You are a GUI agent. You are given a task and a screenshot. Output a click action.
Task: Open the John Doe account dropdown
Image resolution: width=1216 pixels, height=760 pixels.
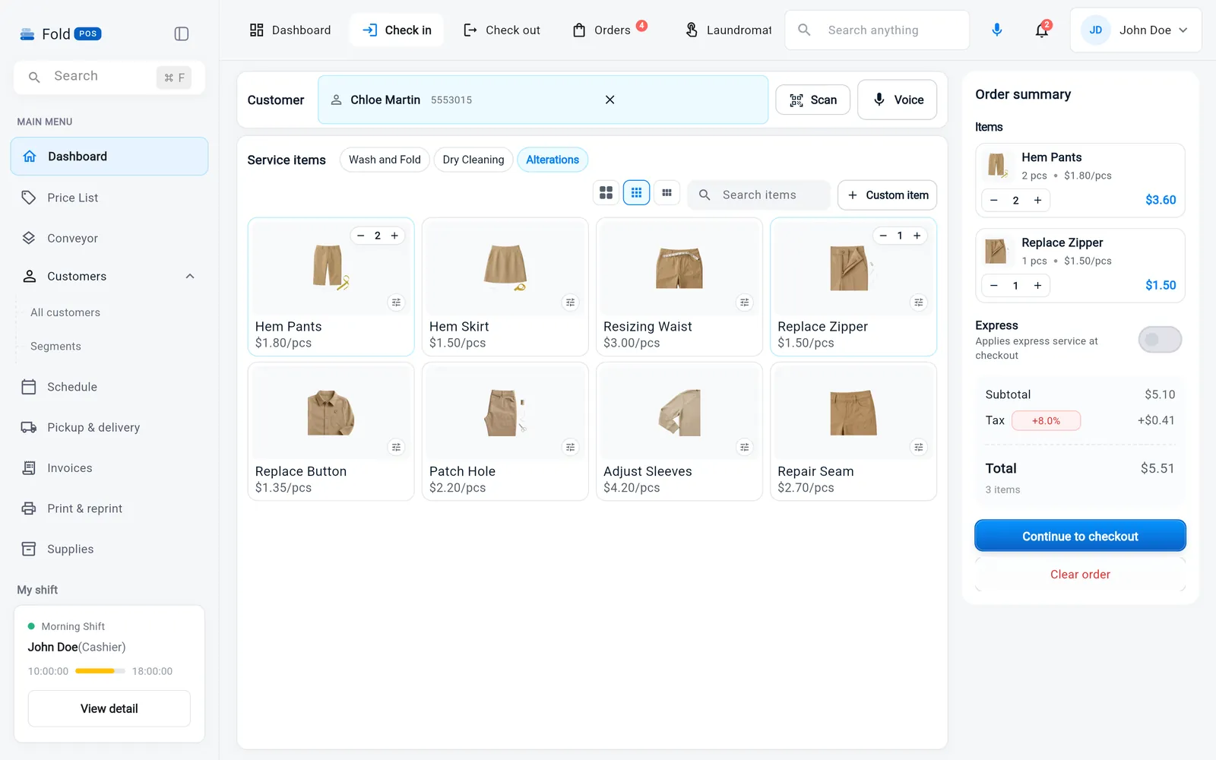1135,30
